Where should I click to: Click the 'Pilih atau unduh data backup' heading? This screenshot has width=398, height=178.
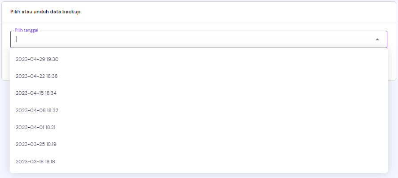pos(45,12)
